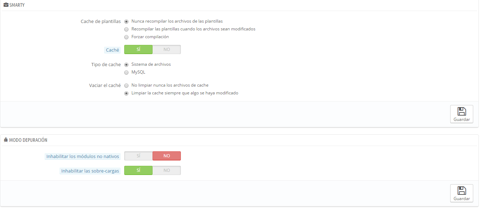Viewport: 481px width, 210px height.
Task: Select 'Sistema de archivos' cache type
Action: [x=126, y=65]
